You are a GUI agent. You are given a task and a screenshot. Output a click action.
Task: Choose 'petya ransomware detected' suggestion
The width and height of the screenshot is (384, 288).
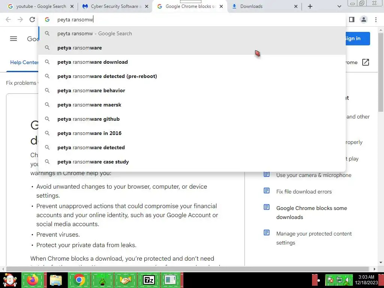(192, 147)
